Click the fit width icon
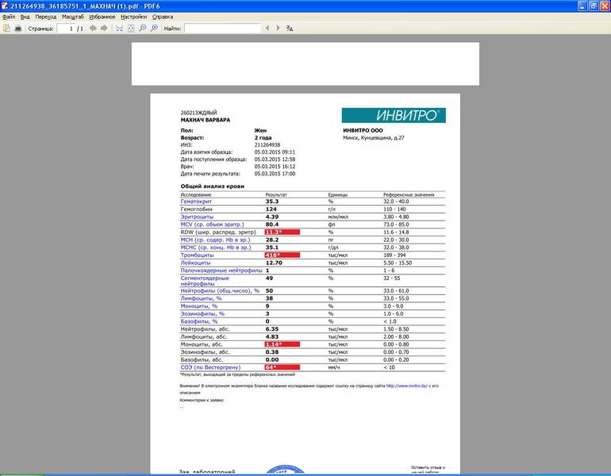The height and width of the screenshot is (476, 611). [120, 29]
